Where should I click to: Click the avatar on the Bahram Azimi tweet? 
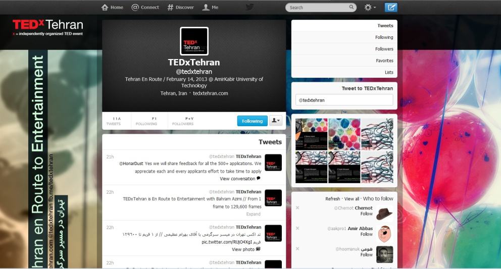(273, 198)
